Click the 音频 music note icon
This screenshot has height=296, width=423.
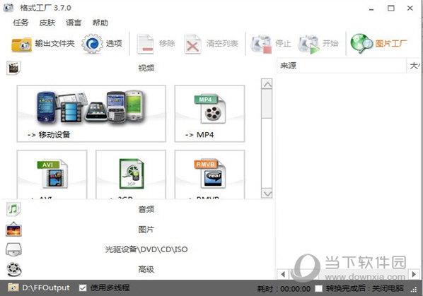pos(13,209)
